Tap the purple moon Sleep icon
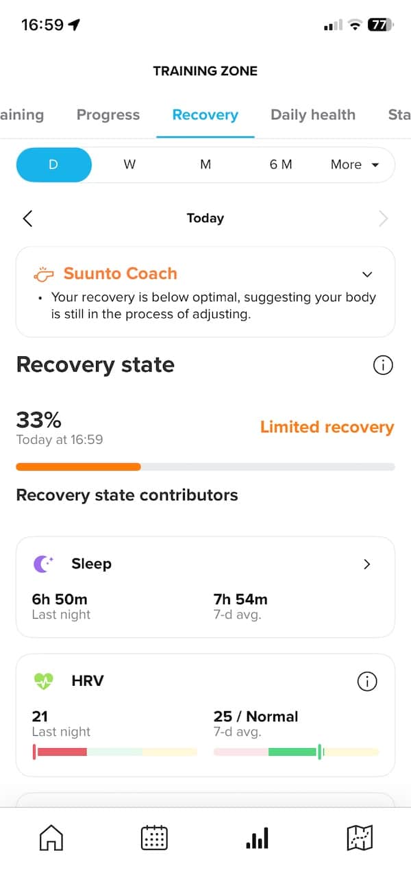This screenshot has width=411, height=890. pyautogui.click(x=42, y=564)
